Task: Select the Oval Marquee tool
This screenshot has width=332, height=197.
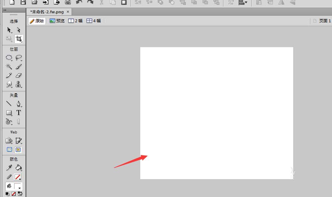Action: click(9, 58)
